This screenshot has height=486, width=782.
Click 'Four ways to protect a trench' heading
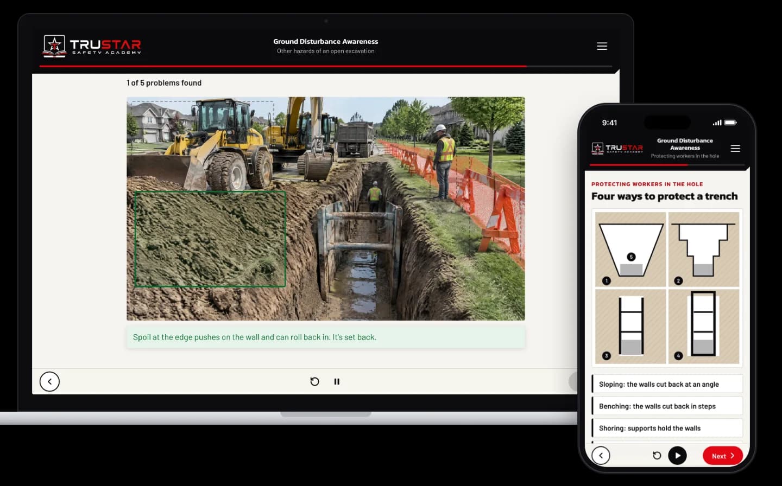click(x=665, y=196)
